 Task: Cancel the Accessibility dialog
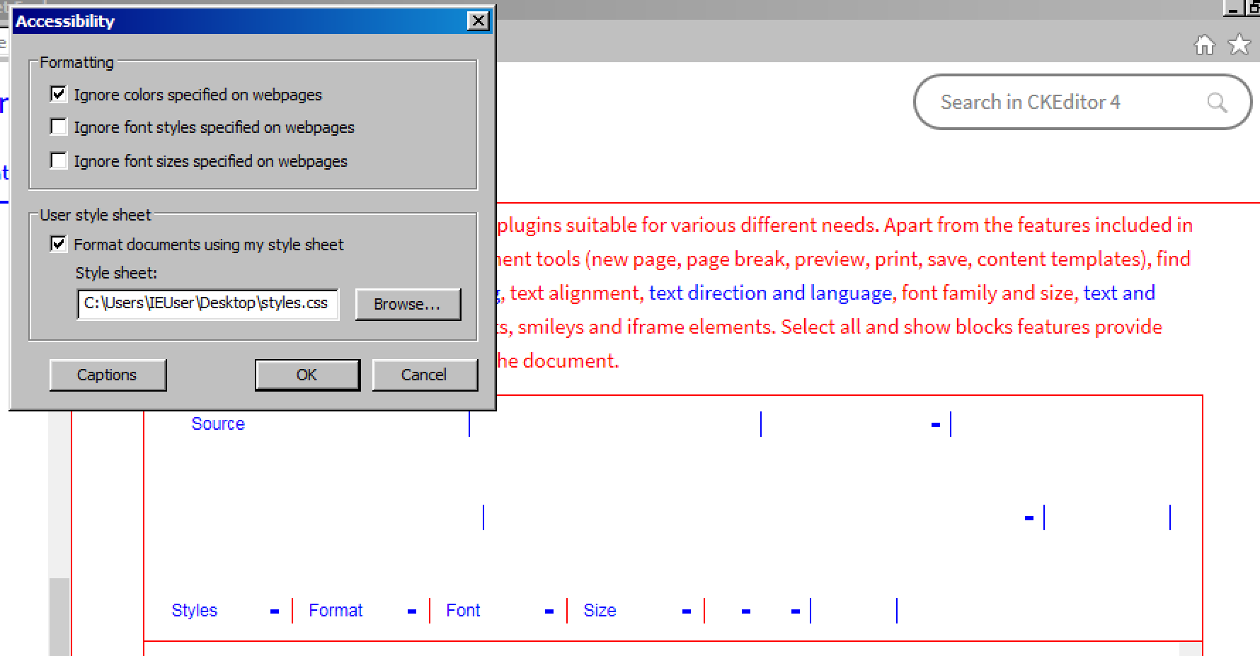tap(424, 375)
